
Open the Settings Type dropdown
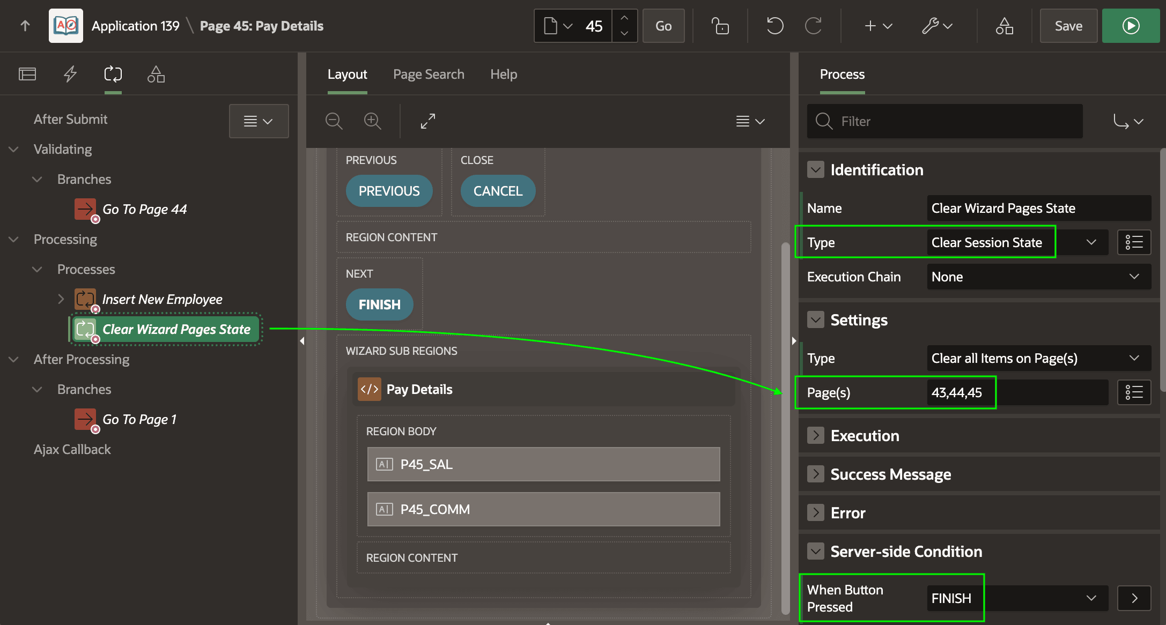(1039, 358)
